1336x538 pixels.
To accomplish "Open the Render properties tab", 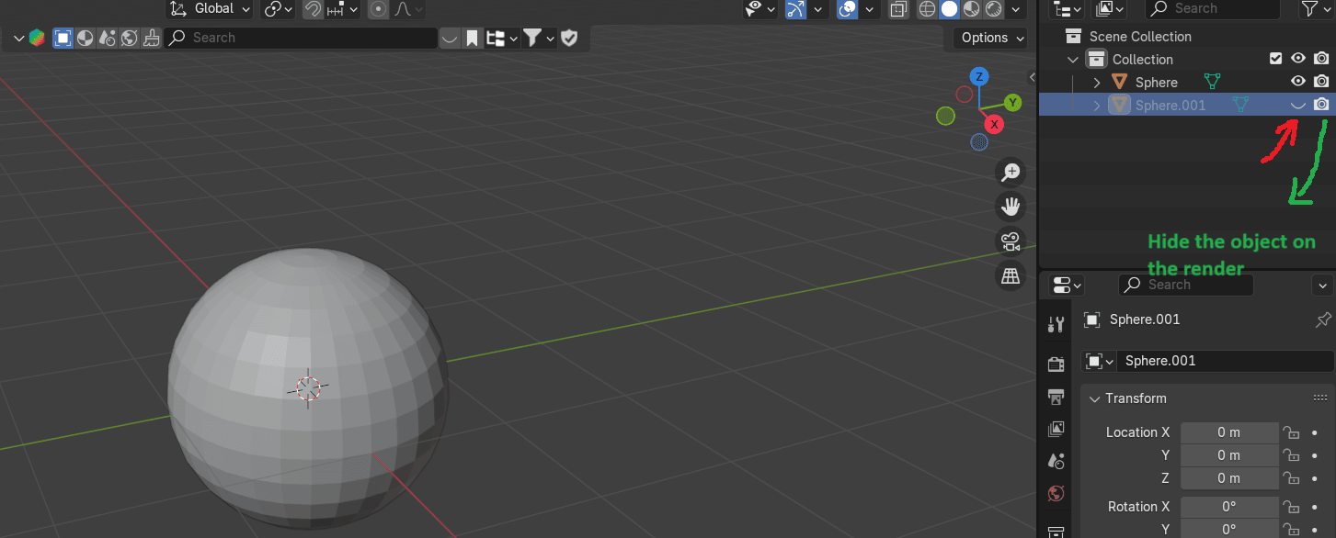I will point(1056,364).
